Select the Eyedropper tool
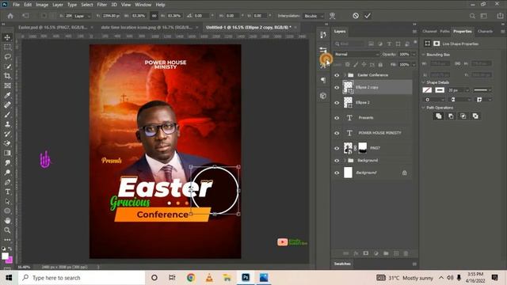The width and height of the screenshot is (507, 285). [7, 95]
